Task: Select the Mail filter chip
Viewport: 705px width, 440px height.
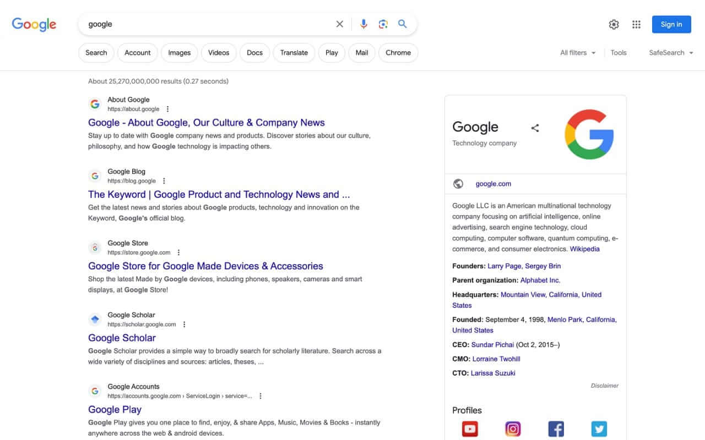Action: 362,53
